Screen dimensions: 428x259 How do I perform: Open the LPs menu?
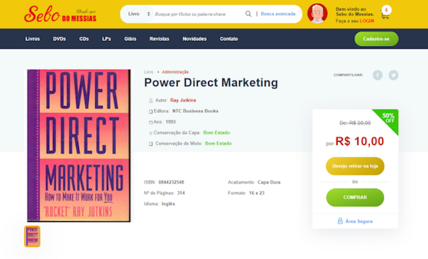(106, 39)
